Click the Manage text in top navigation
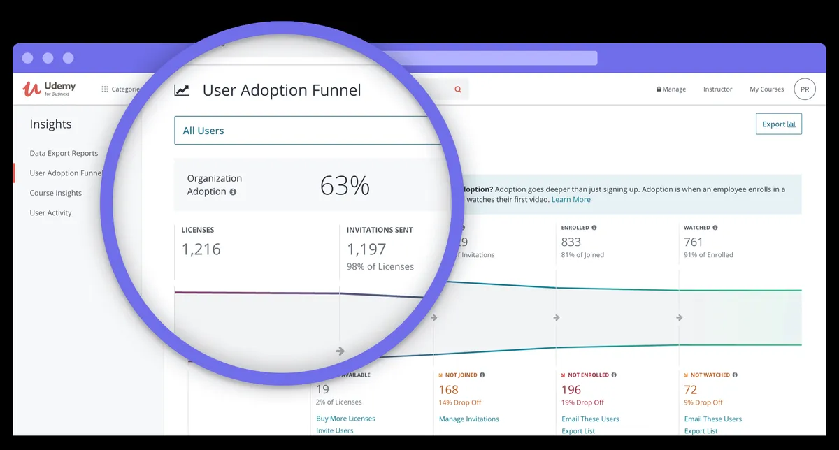Image resolution: width=839 pixels, height=450 pixels. (674, 89)
